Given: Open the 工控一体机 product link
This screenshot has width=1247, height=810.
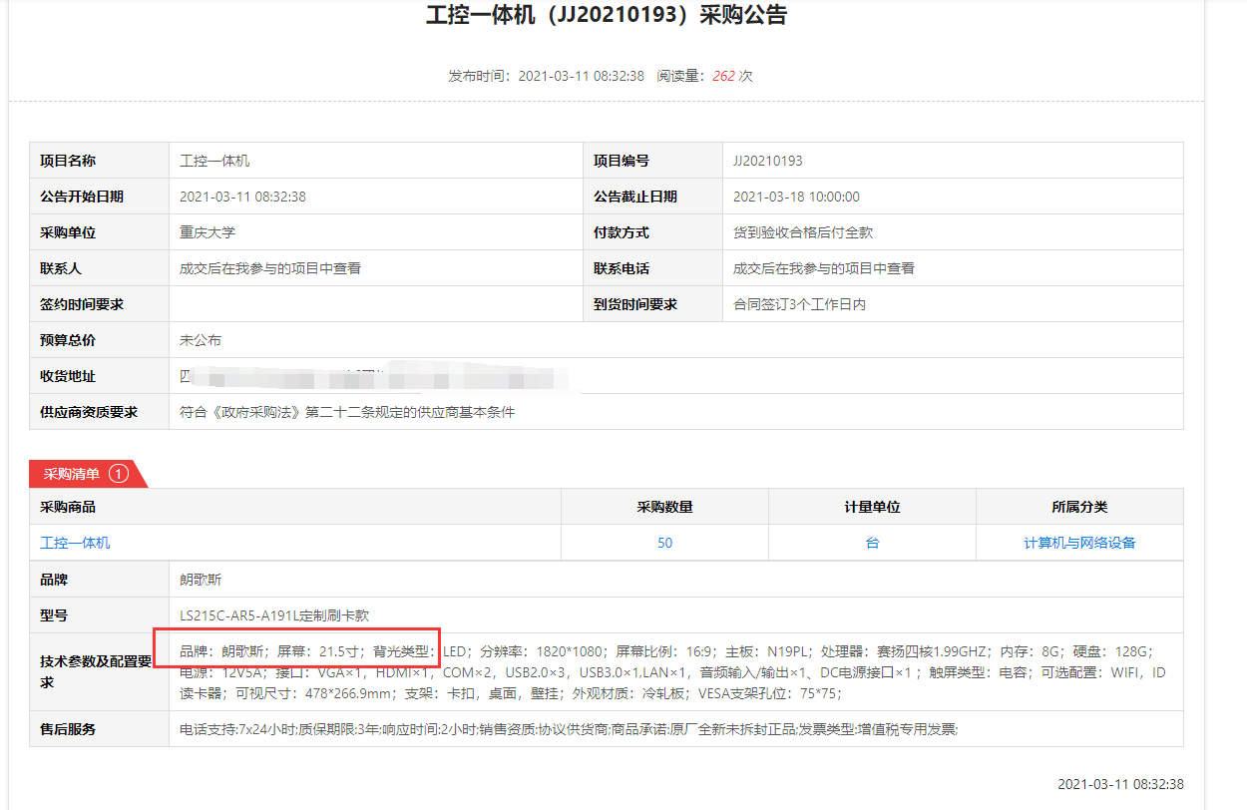Looking at the screenshot, I should pyautogui.click(x=75, y=543).
